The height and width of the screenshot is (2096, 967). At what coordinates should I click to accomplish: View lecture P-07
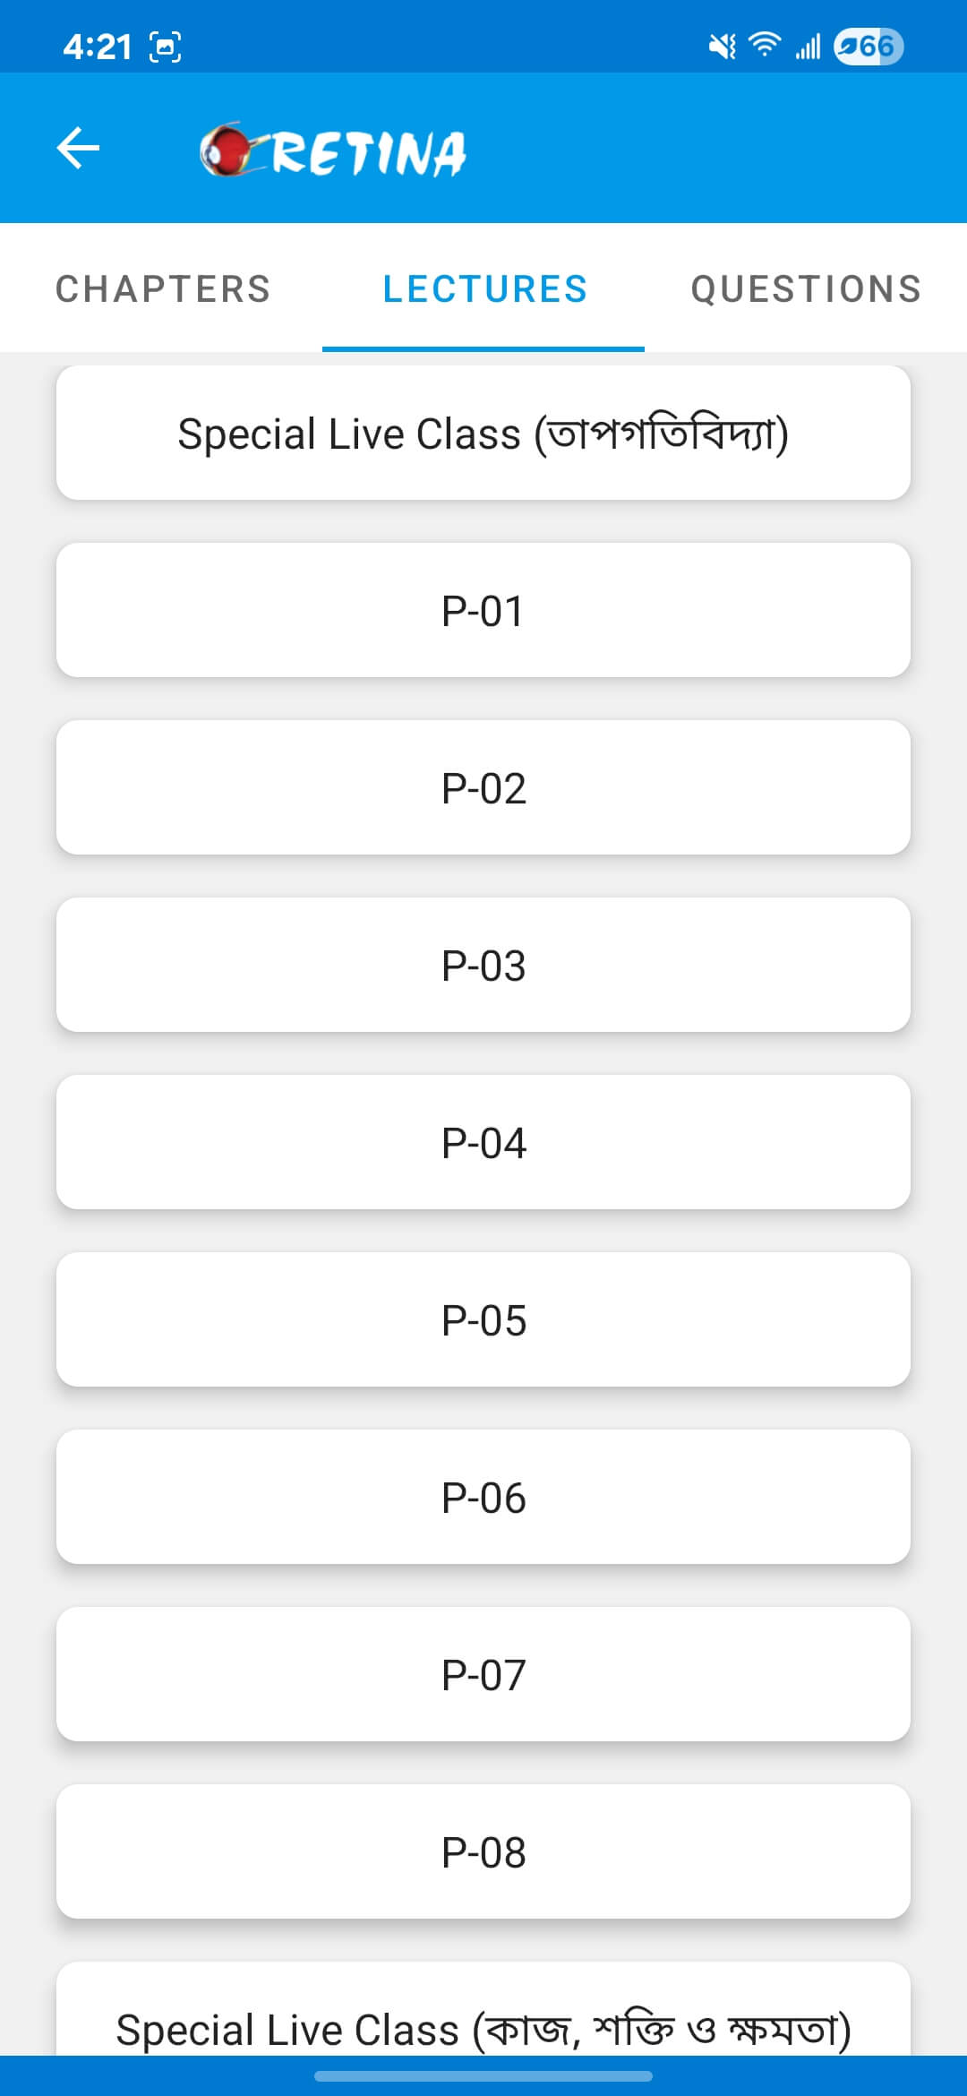pyautogui.click(x=483, y=1675)
